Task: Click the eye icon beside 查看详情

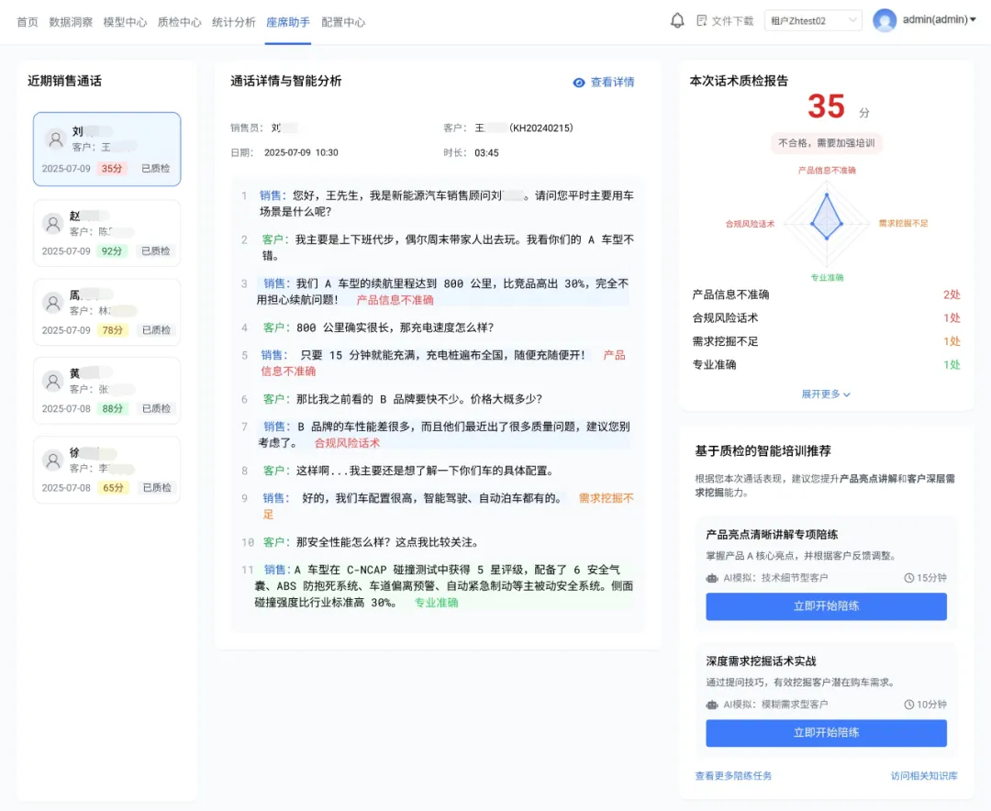Action: [579, 83]
